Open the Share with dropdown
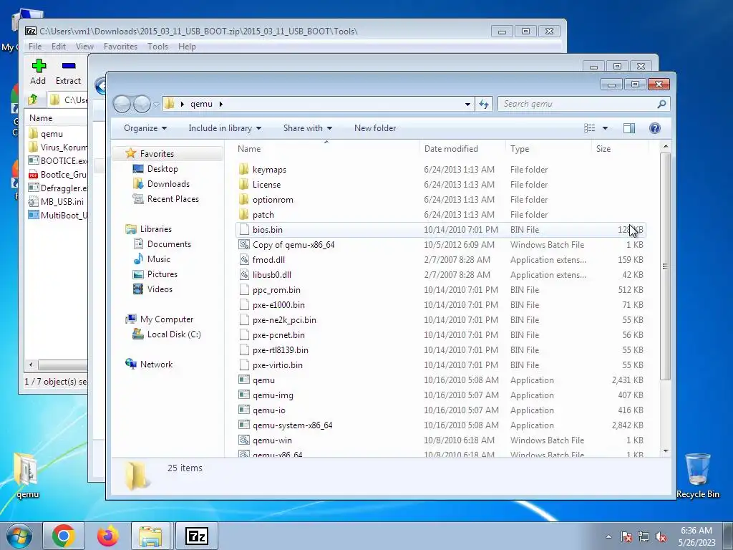733x550 pixels. (x=308, y=128)
